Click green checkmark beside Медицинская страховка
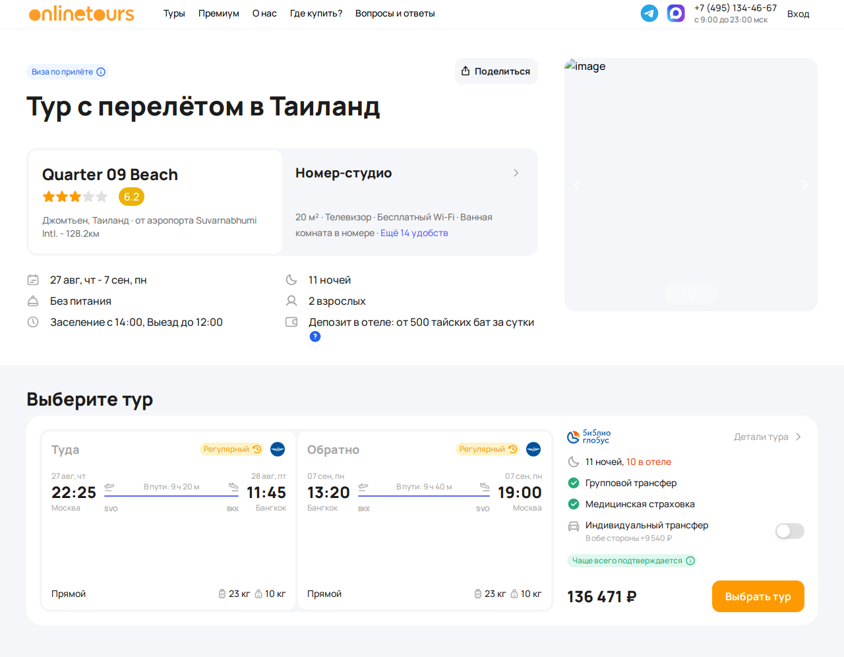Viewport: 844px width, 657px height. [x=574, y=504]
